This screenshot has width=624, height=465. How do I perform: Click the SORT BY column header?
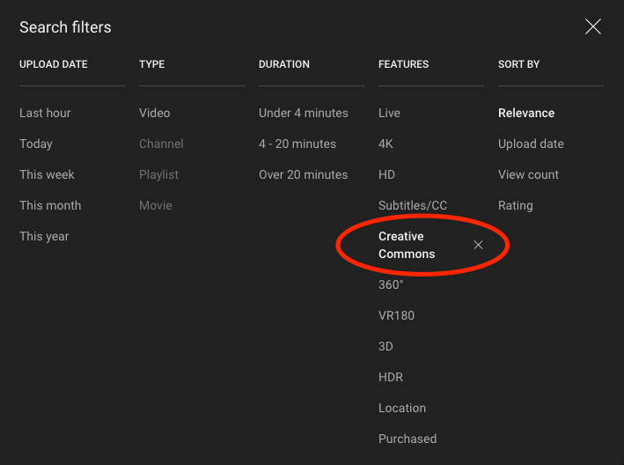click(x=518, y=64)
